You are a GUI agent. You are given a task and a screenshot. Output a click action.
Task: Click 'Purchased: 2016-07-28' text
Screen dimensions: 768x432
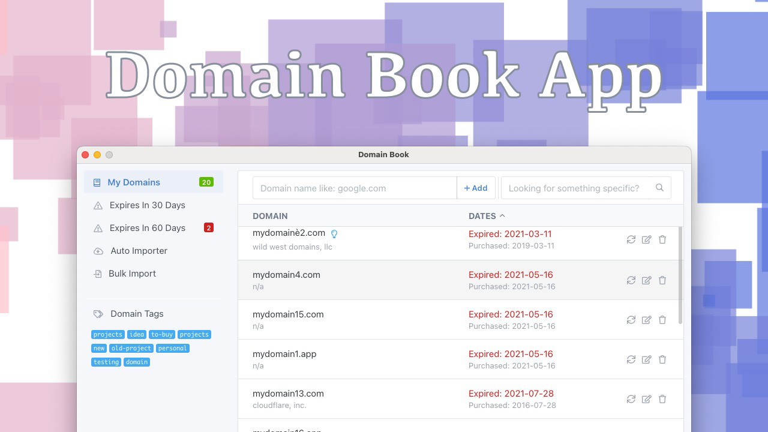[512, 405]
